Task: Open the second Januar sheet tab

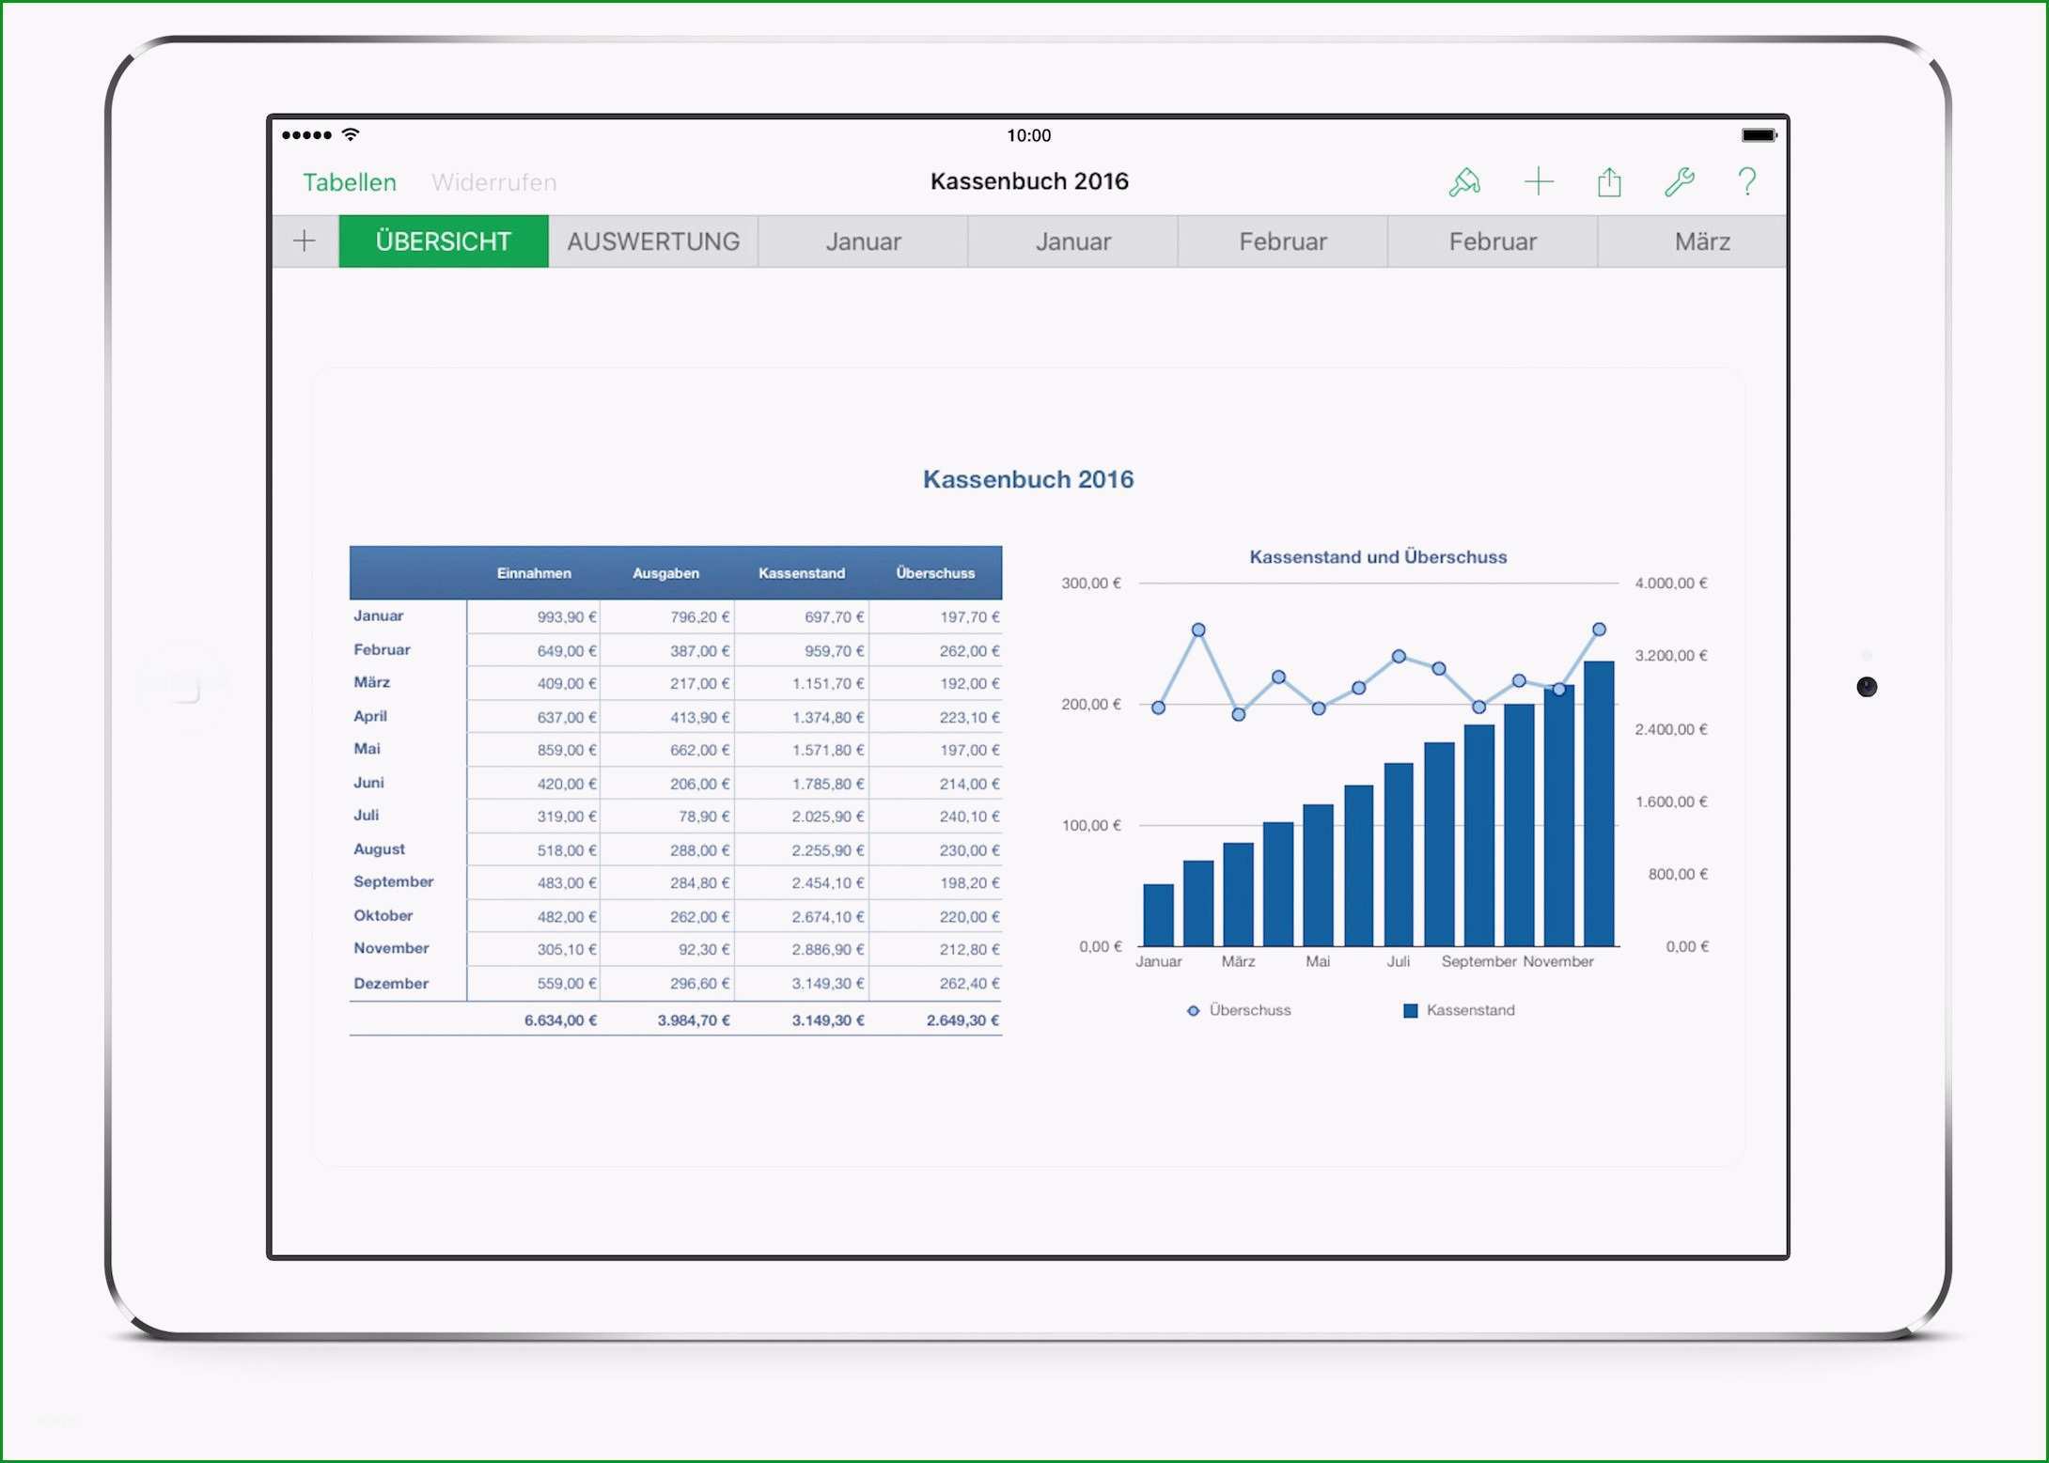Action: (x=1072, y=241)
